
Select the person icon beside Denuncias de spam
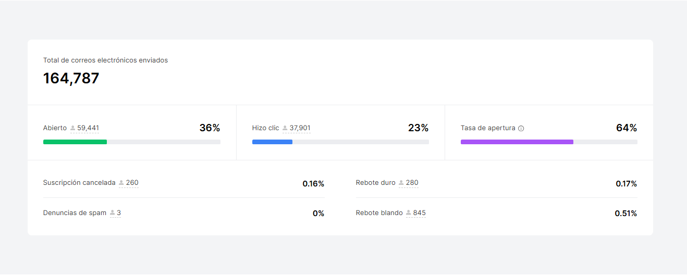pyautogui.click(x=112, y=213)
